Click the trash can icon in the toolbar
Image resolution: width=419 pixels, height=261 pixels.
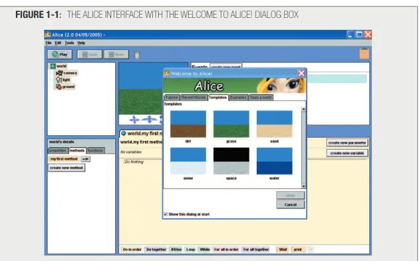[x=136, y=54]
